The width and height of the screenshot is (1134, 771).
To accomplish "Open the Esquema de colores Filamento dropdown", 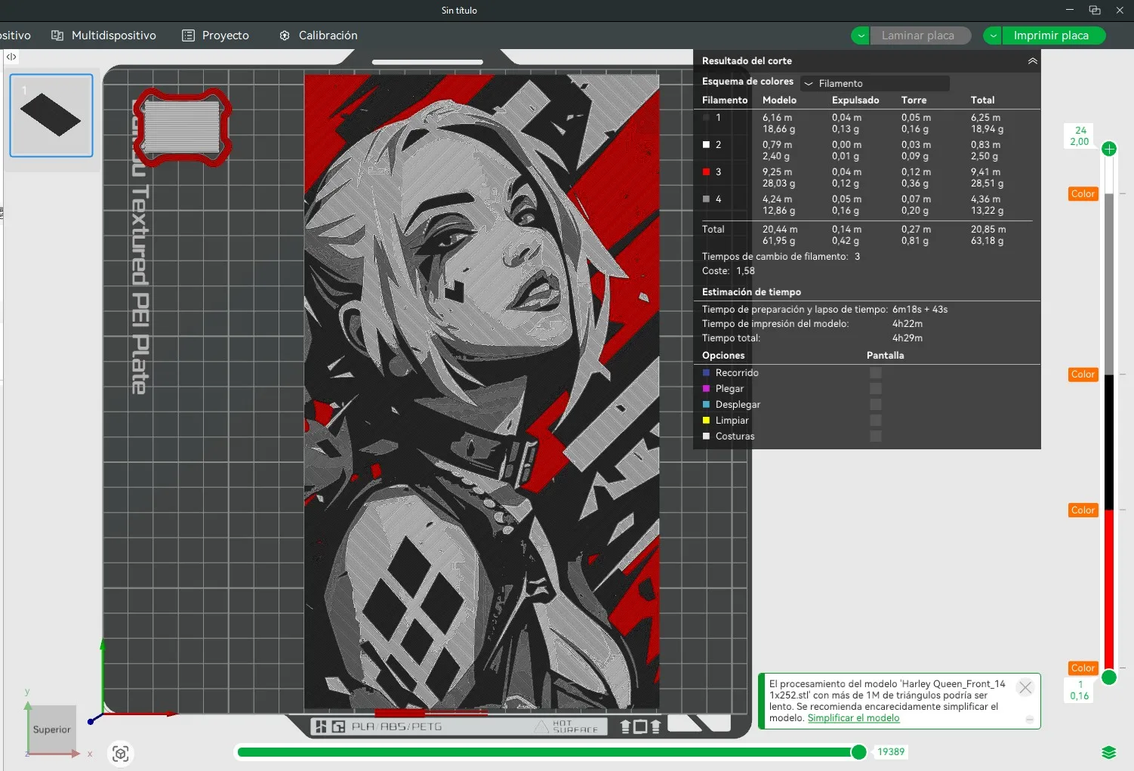I will point(874,83).
